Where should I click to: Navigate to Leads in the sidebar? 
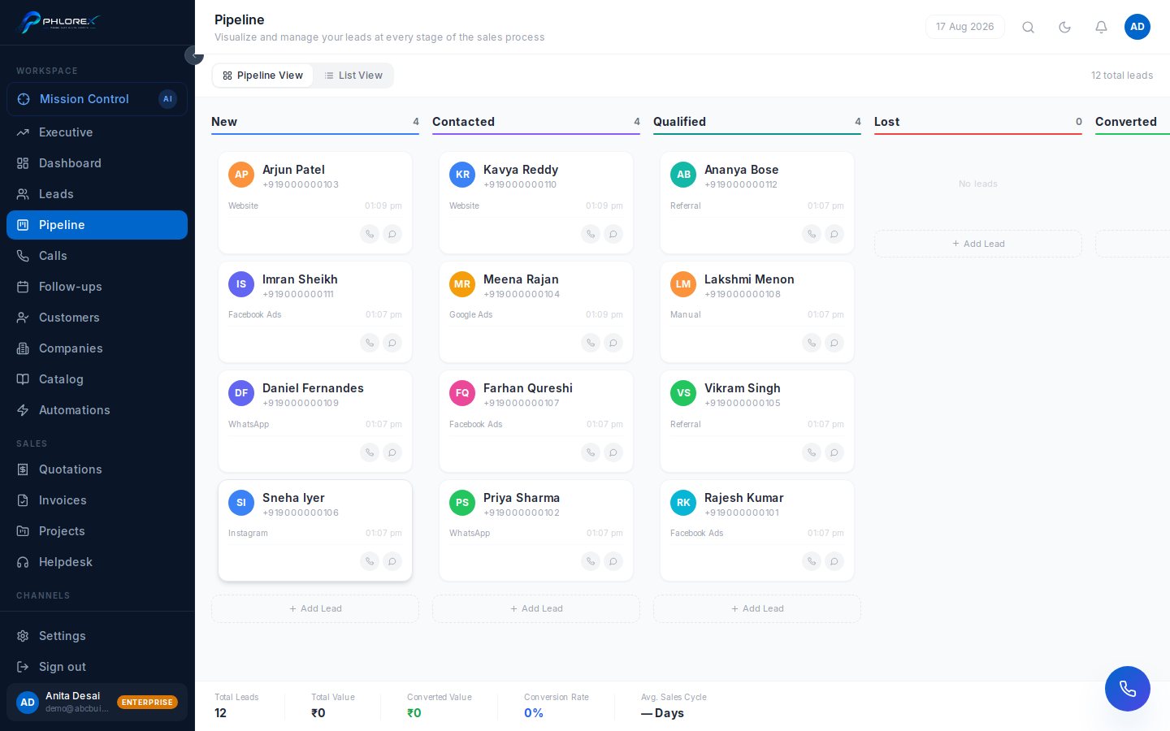pyautogui.click(x=97, y=194)
